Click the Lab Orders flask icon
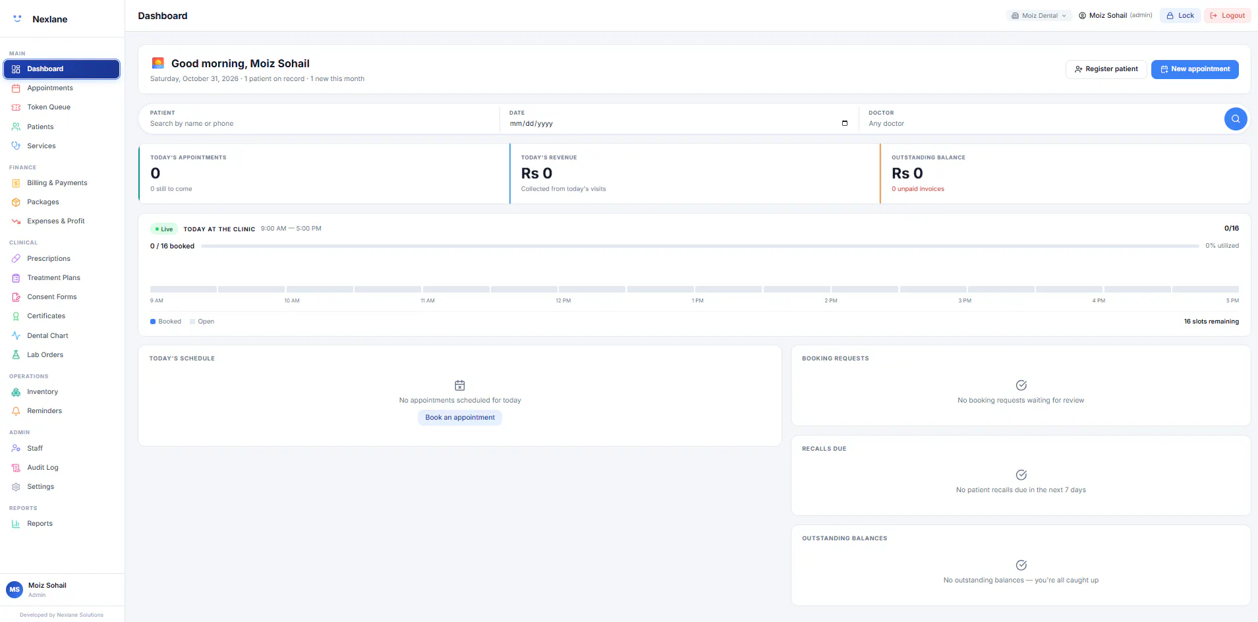 pyautogui.click(x=16, y=354)
